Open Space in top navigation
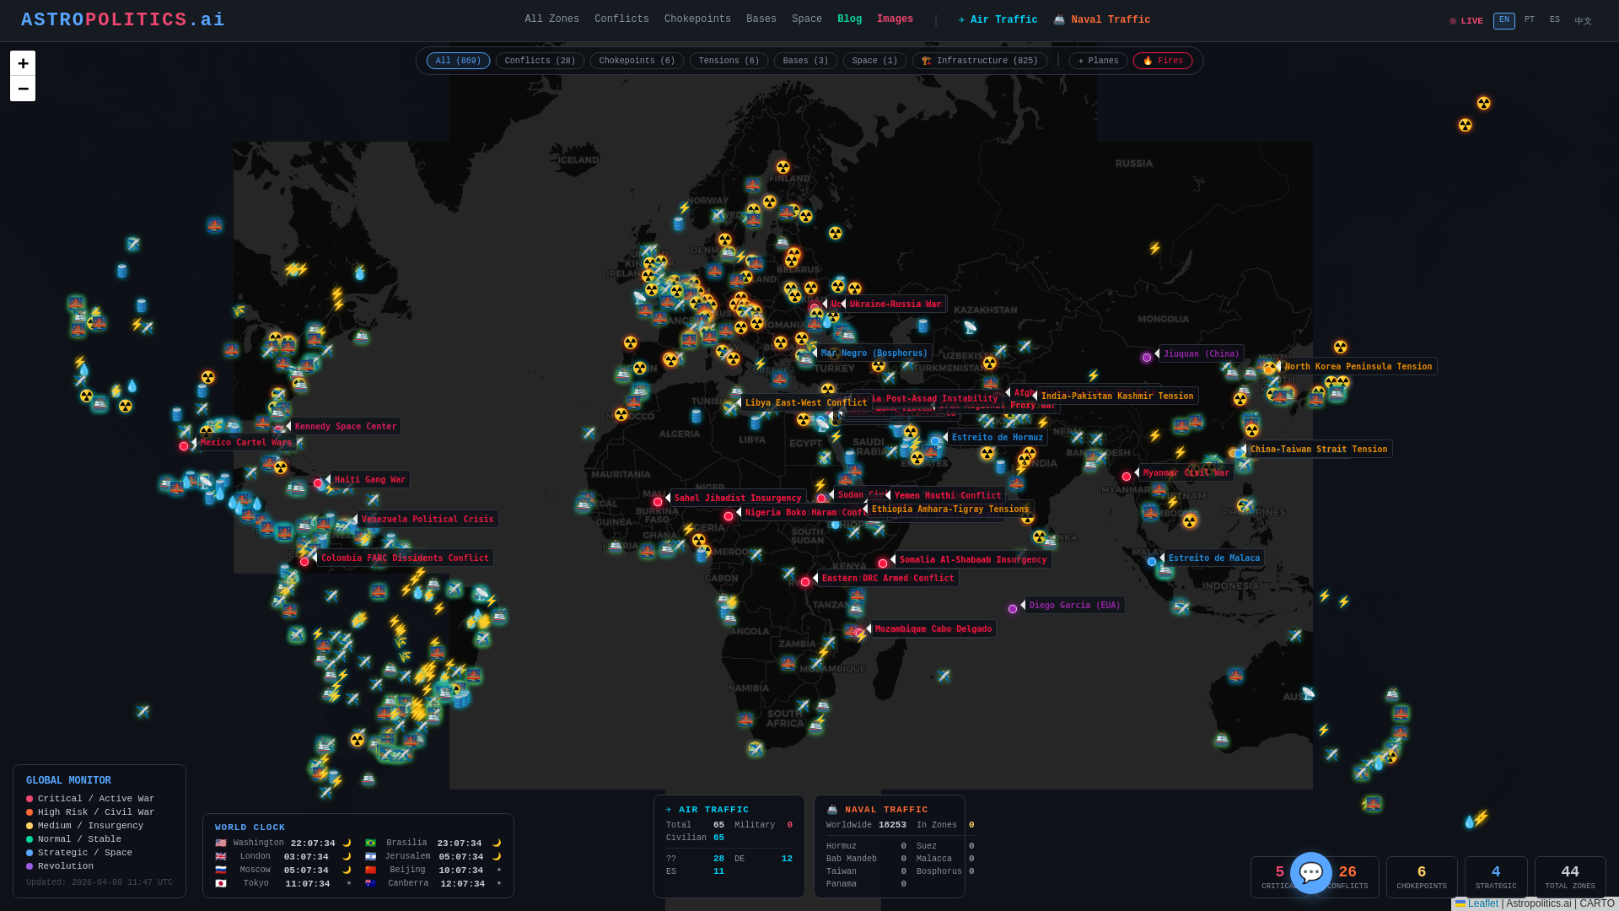The width and height of the screenshot is (1619, 911). click(806, 19)
